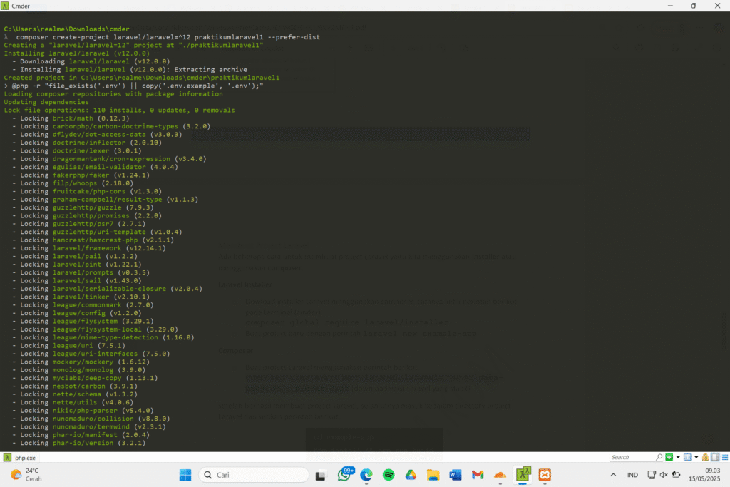Expand the active consoles dropdown arrow
Image resolution: width=730 pixels, height=487 pixels.
(x=696, y=457)
